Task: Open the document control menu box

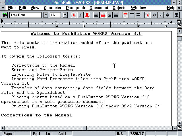Action: click(3, 8)
